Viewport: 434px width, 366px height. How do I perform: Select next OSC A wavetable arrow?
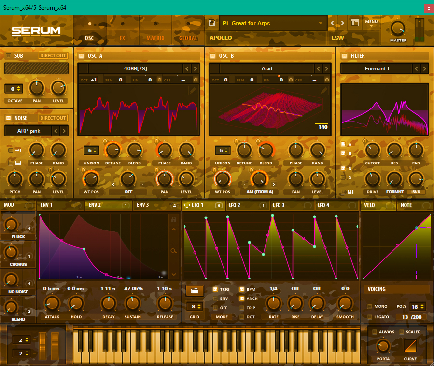[x=195, y=68]
